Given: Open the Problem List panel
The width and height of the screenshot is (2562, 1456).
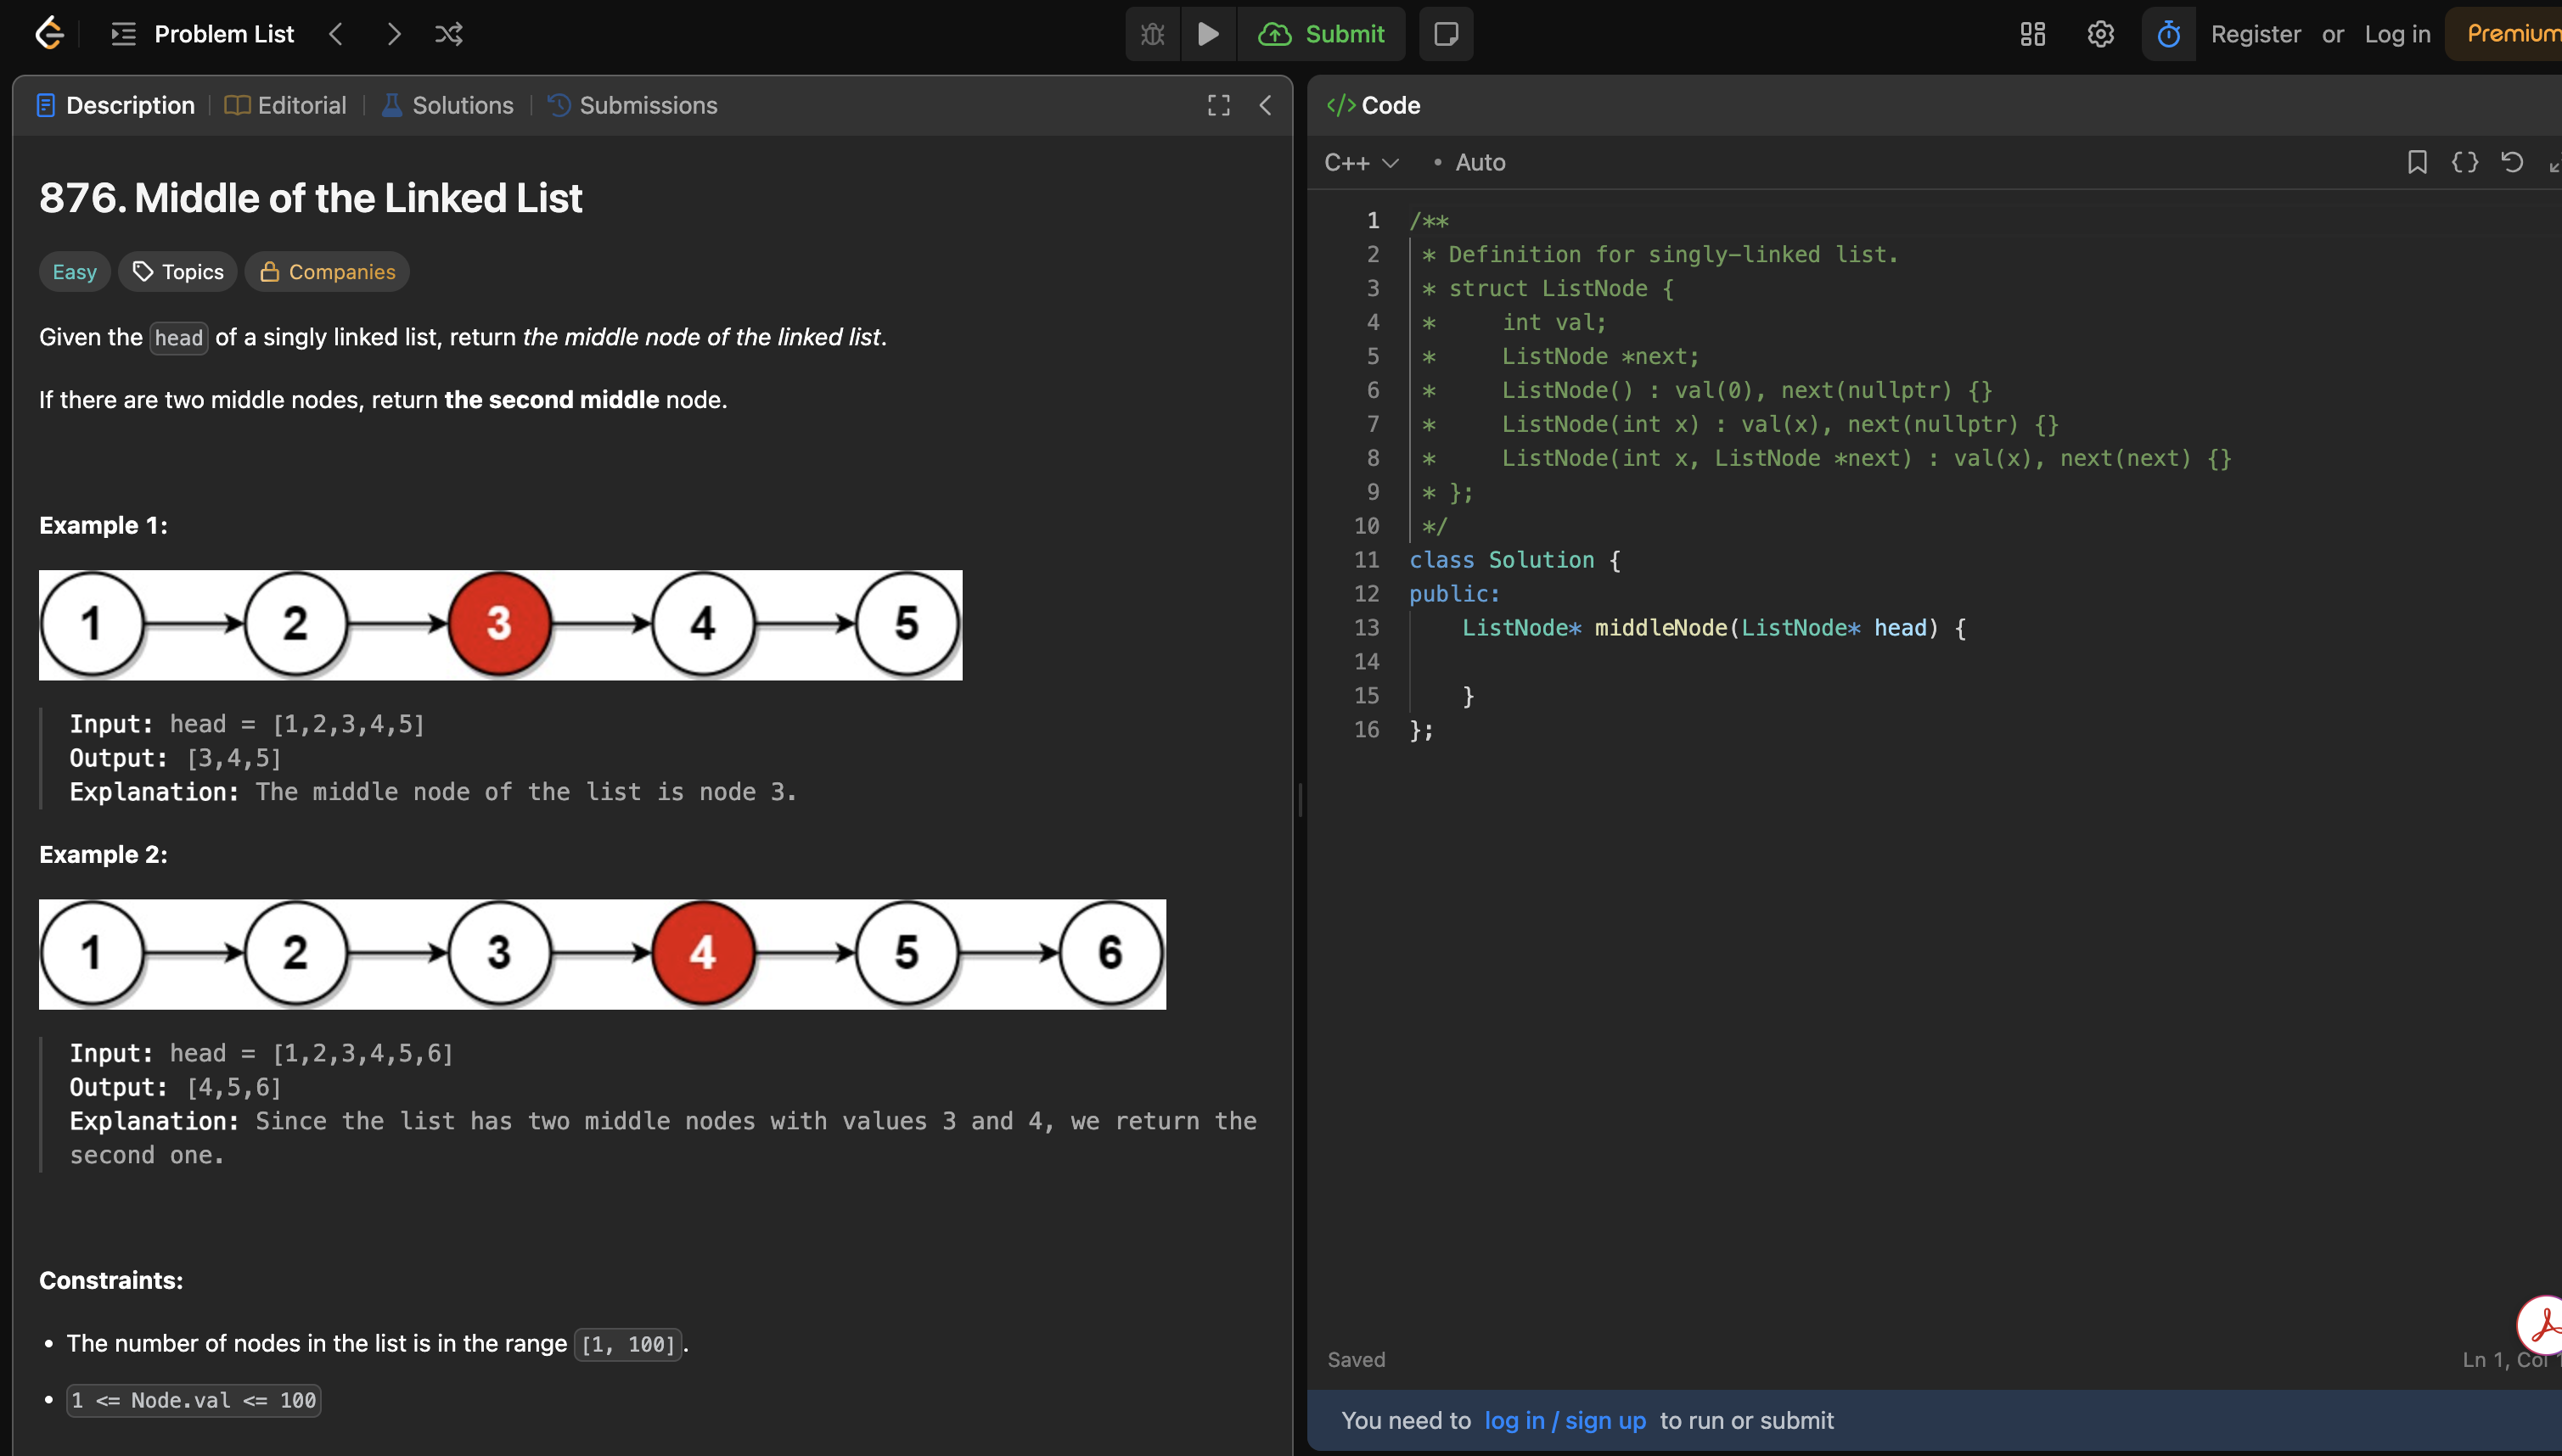Looking at the screenshot, I should point(203,34).
